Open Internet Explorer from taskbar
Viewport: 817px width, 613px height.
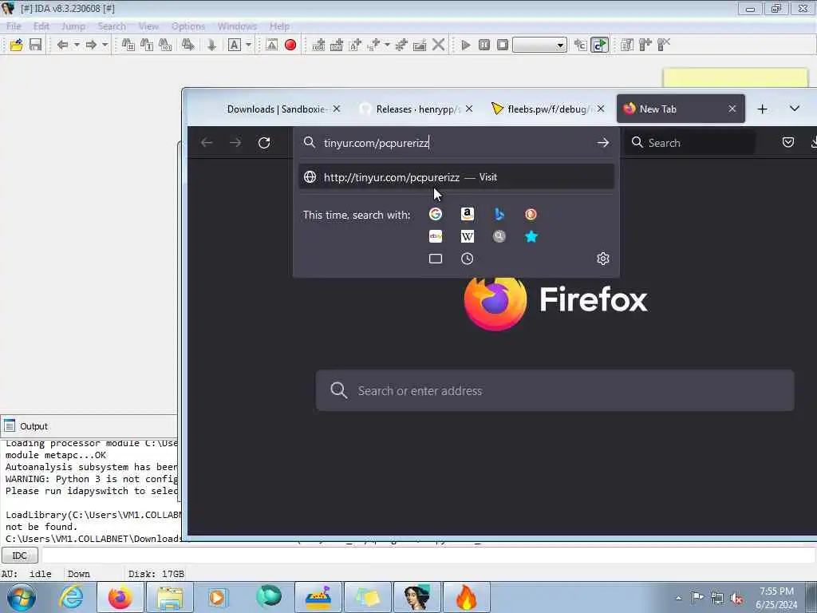tap(71, 597)
